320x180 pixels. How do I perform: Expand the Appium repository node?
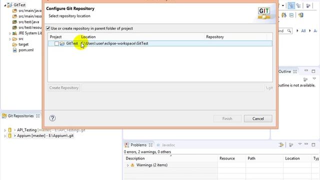pyautogui.click(x=5, y=135)
